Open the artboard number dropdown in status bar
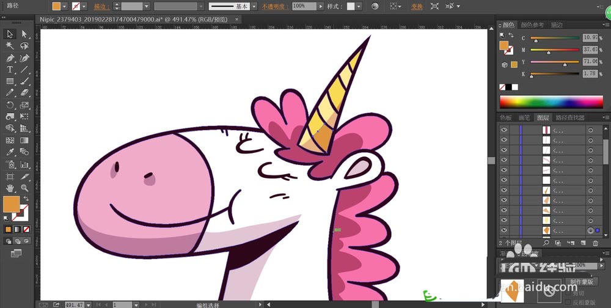Screen dimensions: 611x308 tap(135, 305)
